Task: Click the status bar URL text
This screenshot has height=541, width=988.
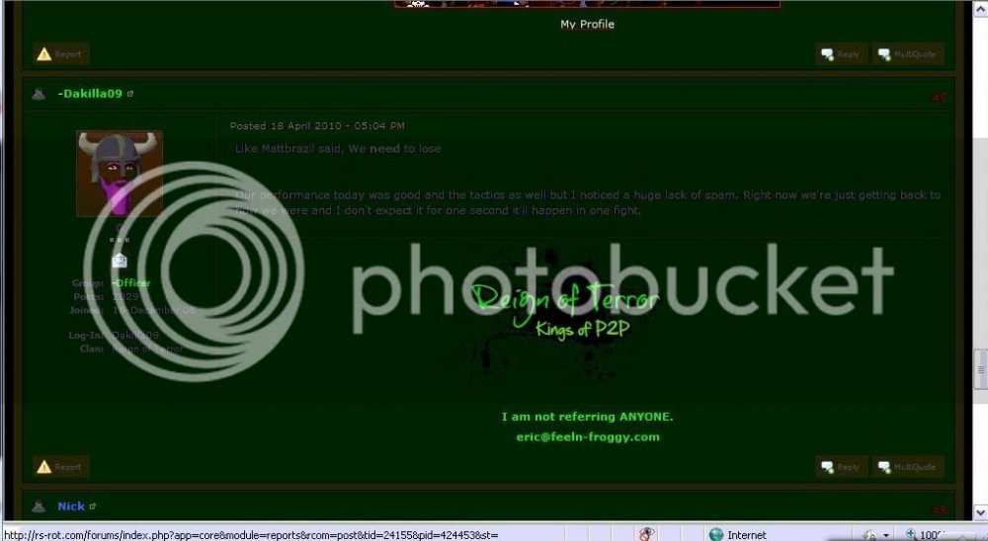Action: point(251,535)
